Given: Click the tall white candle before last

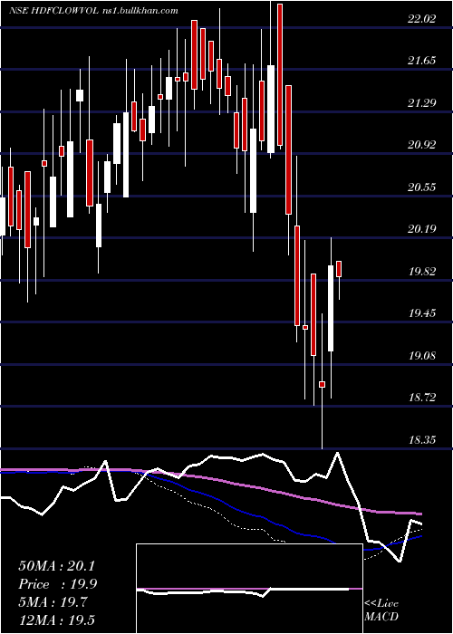Looking at the screenshot, I should (331, 308).
